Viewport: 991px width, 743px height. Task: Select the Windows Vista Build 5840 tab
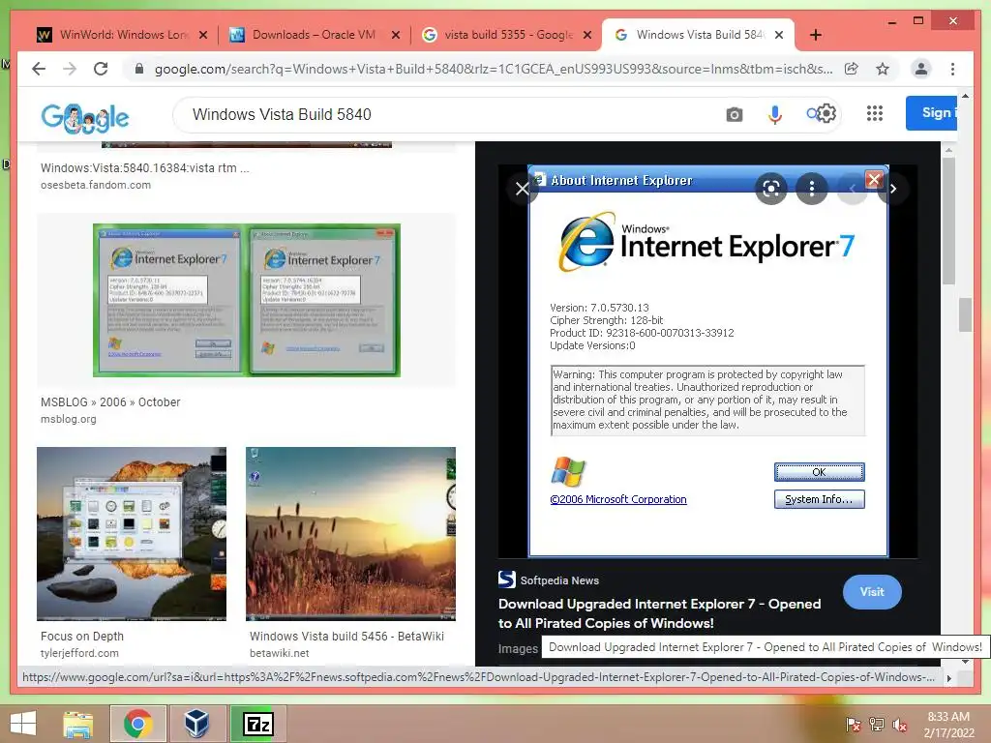[699, 35]
